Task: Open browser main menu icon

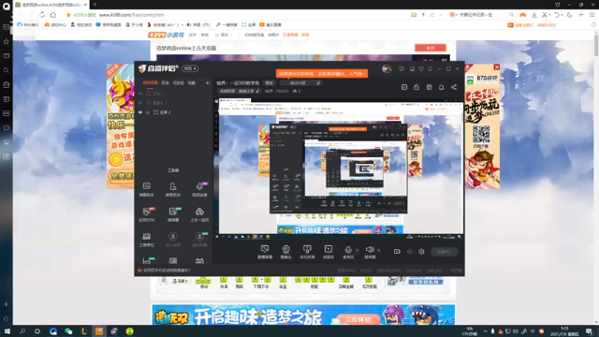Action: click(x=592, y=15)
